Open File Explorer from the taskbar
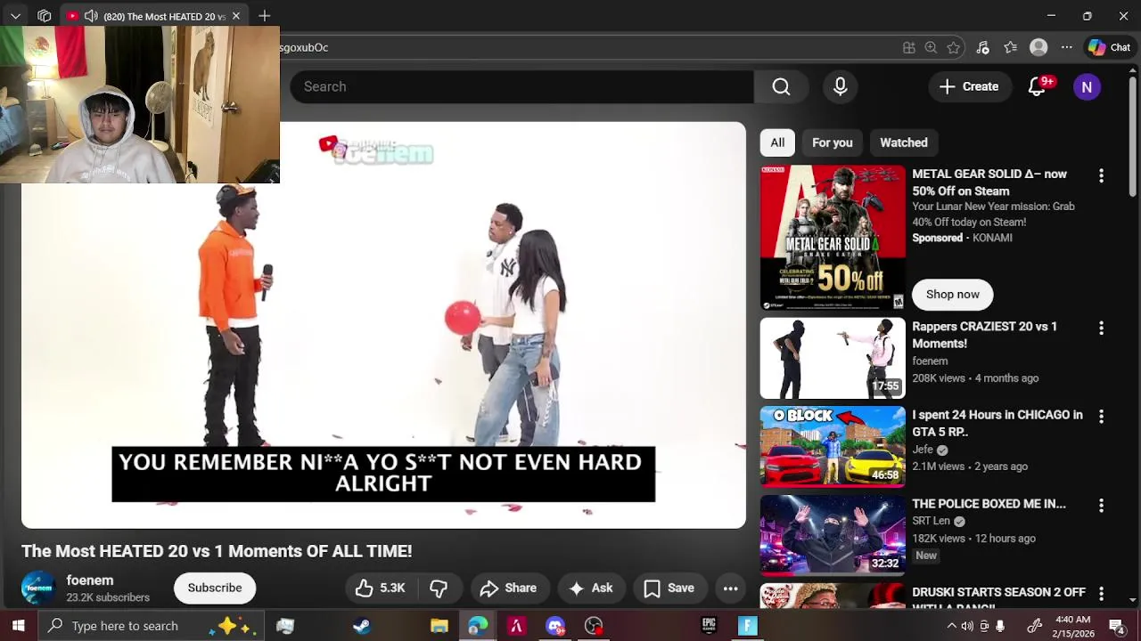This screenshot has width=1141, height=641. point(439,626)
